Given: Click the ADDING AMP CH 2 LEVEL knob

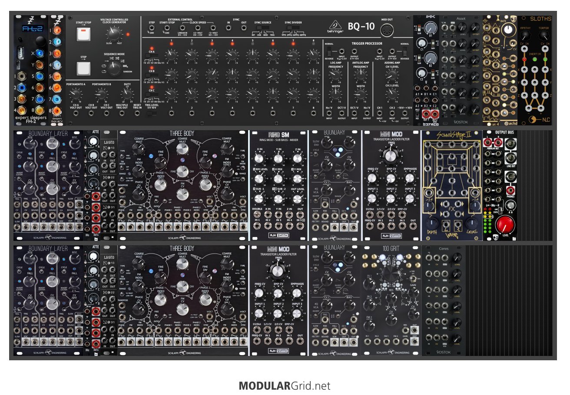Looking at the screenshot, I should point(392,94).
